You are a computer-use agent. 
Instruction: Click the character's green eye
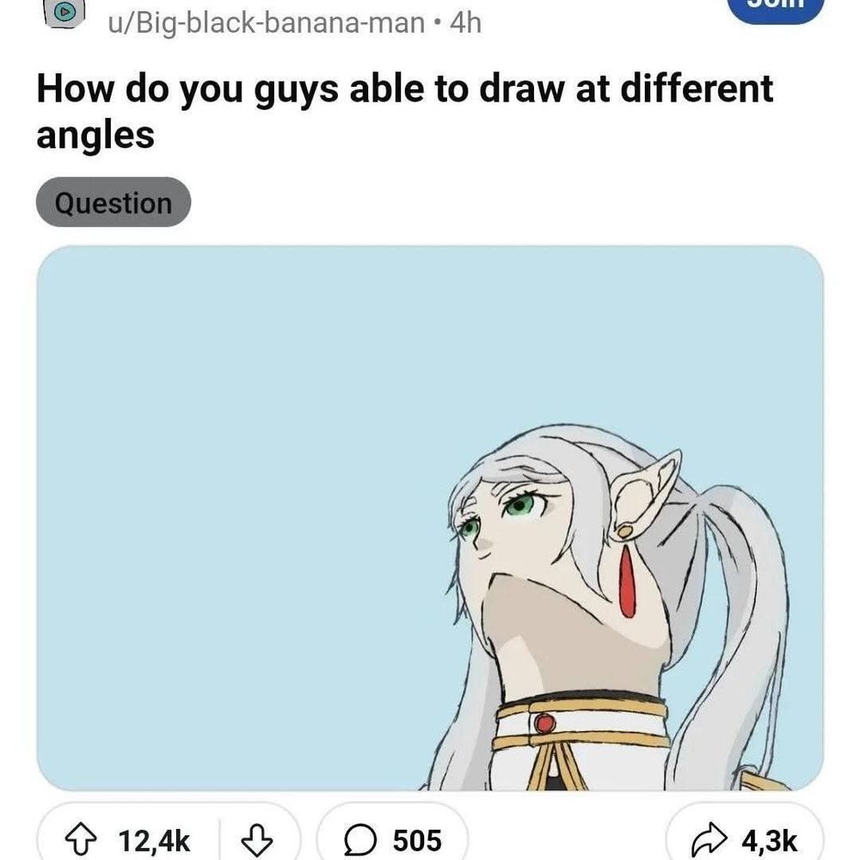coord(519,503)
